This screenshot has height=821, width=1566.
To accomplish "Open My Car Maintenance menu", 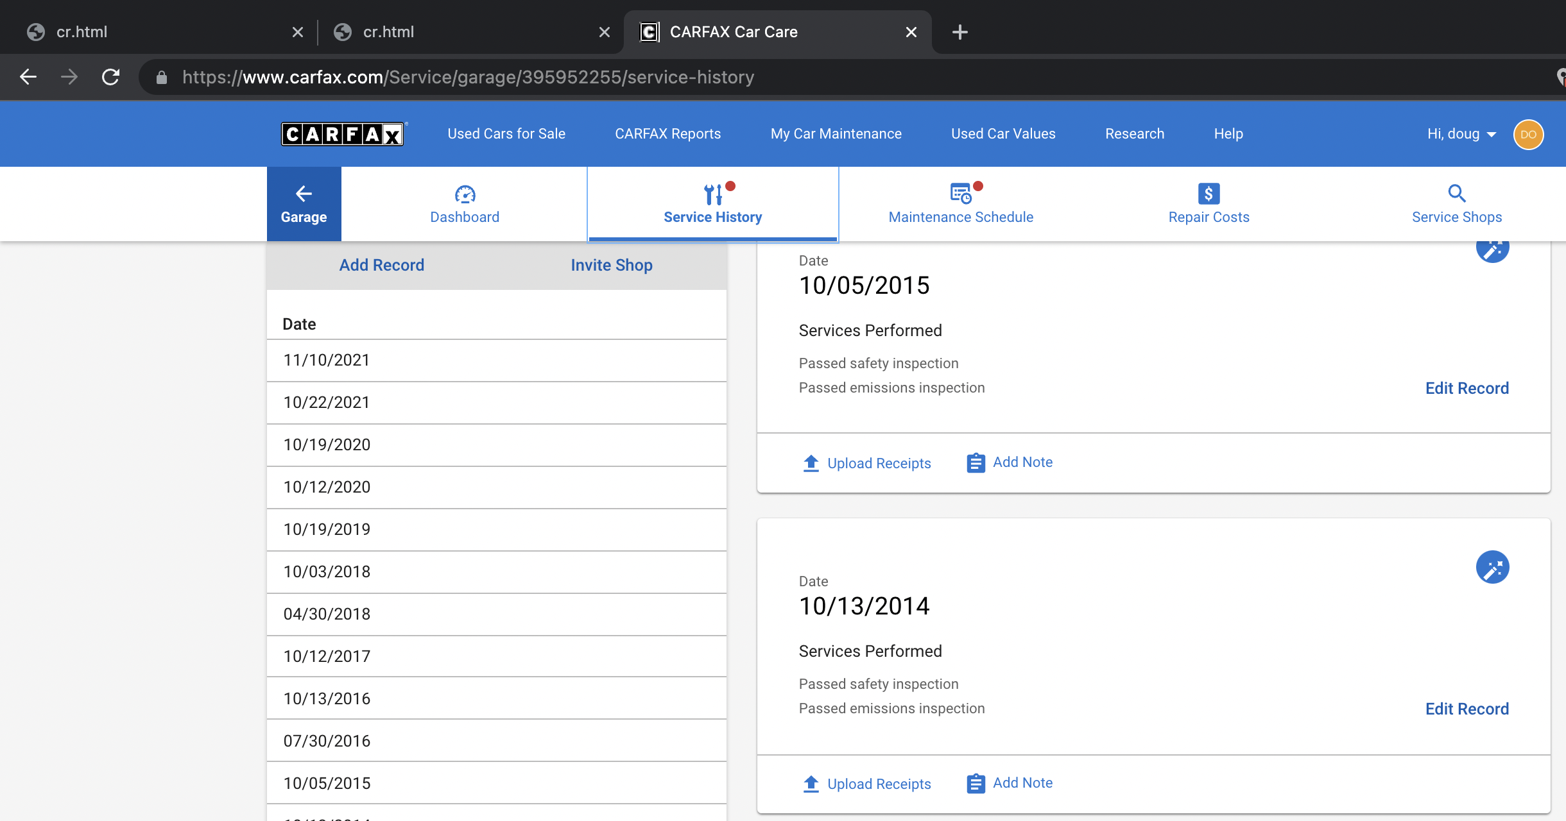I will point(836,134).
